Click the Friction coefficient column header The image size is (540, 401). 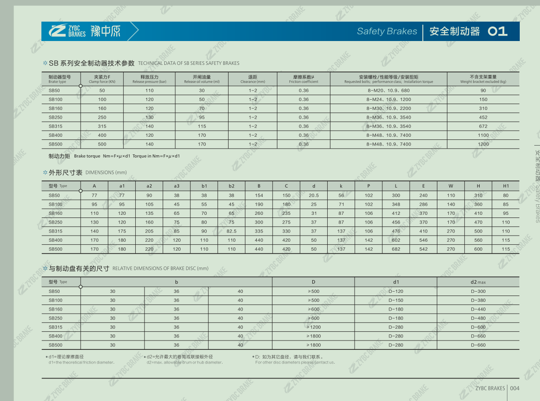tap(303, 79)
